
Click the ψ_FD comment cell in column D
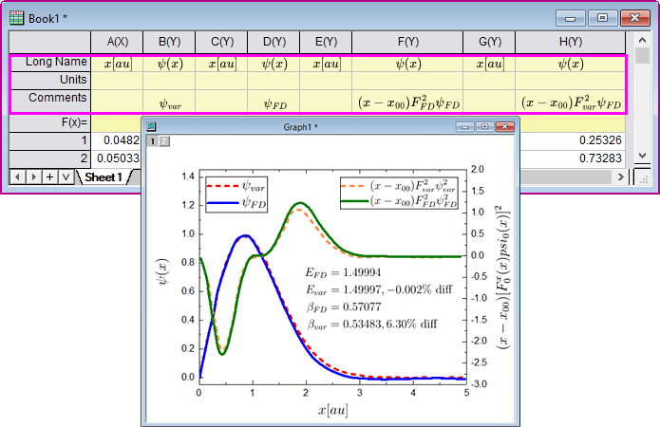click(x=274, y=101)
